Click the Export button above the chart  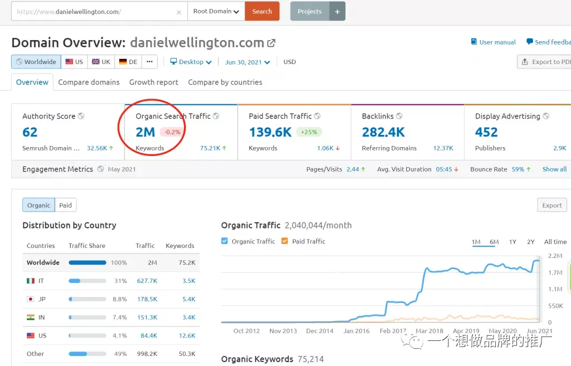(552, 205)
